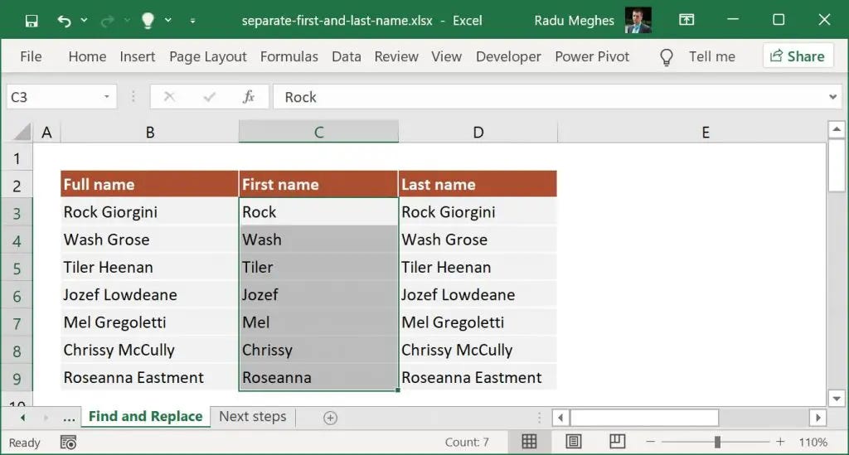Click the New Sheet plus icon
This screenshot has height=455, width=849.
coord(330,418)
